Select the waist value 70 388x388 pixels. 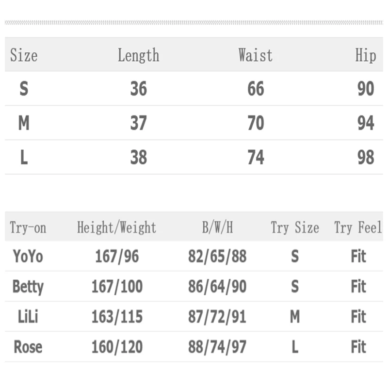[x=256, y=123]
